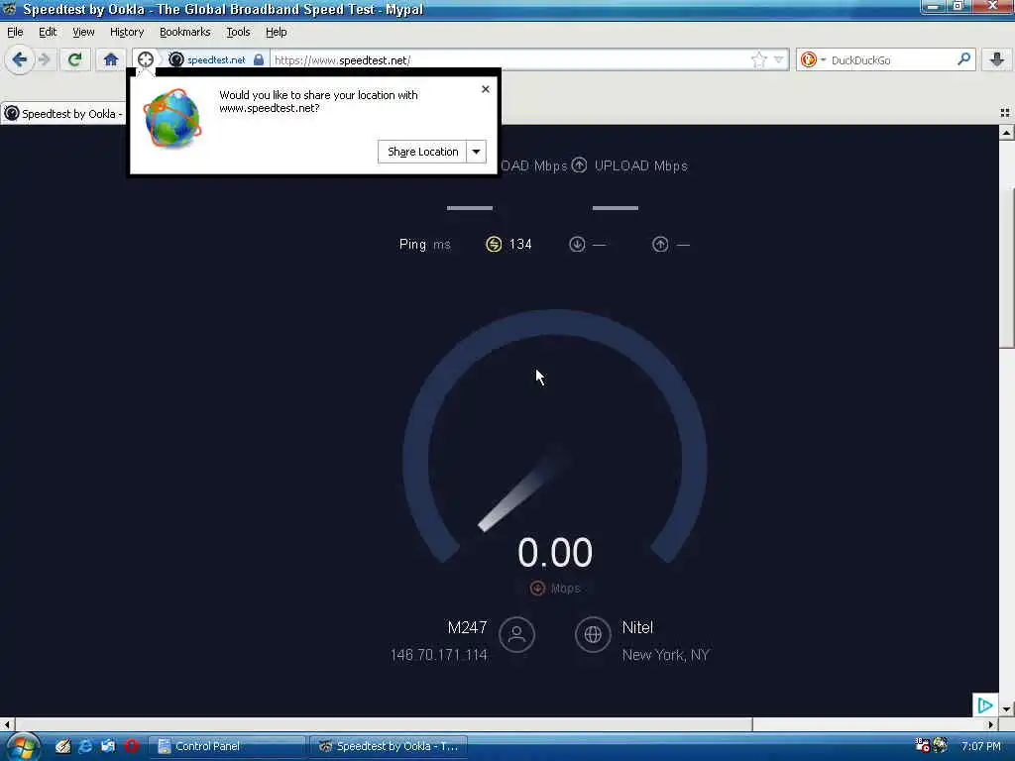Go back with the browser Back arrow
Screen dimensions: 1015x761
click(20, 60)
